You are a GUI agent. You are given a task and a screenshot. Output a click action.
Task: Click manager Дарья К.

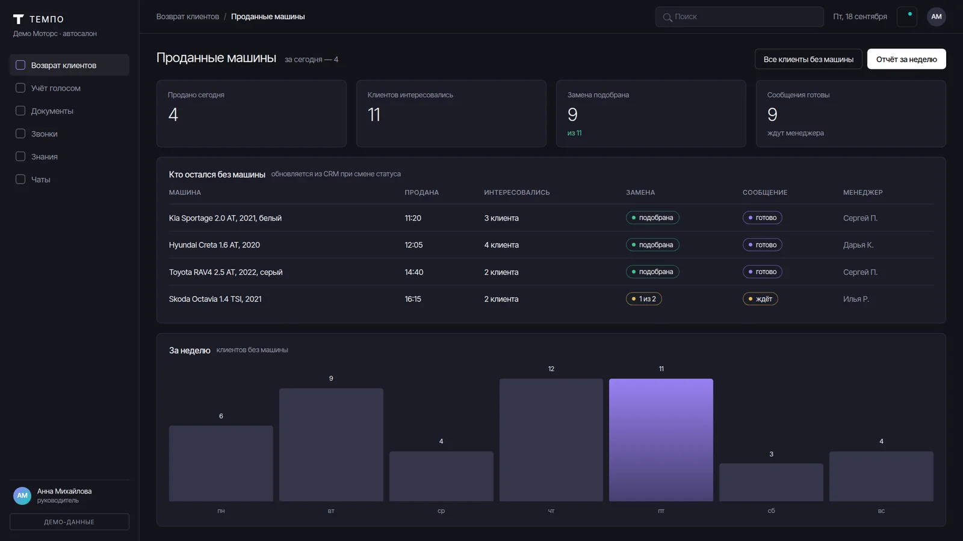tap(858, 245)
